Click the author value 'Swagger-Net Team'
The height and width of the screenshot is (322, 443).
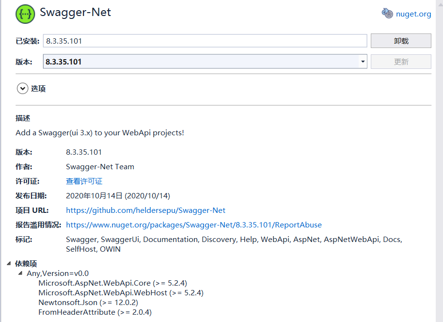100,167
